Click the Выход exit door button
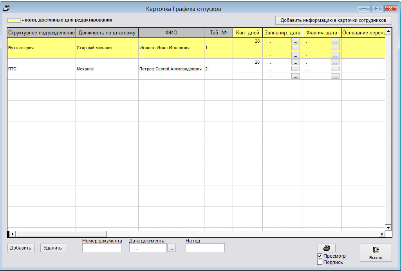Viewport: 401px width, 271px height. (376, 252)
